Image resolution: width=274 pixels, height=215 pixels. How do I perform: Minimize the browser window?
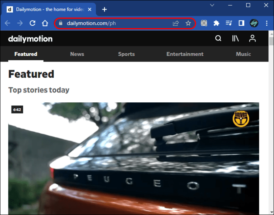click(x=230, y=5)
